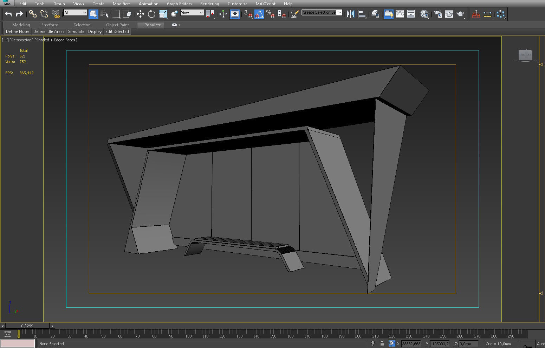Click the Mirror tool icon
545x348 pixels.
pos(350,14)
